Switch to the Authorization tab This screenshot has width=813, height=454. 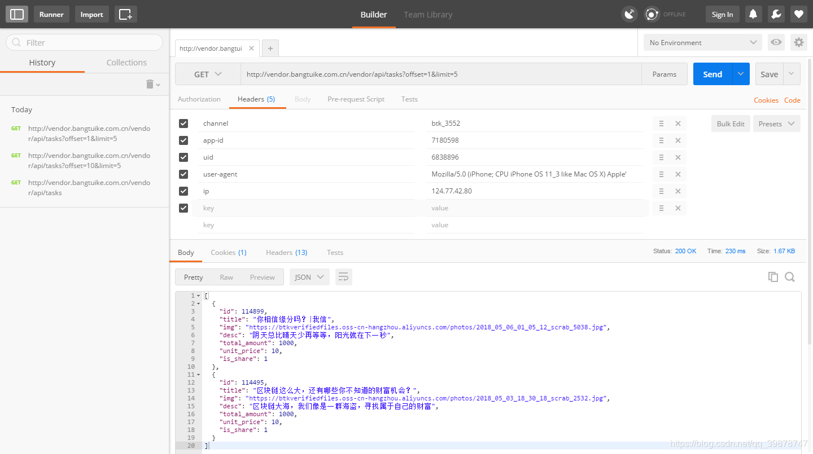(199, 99)
